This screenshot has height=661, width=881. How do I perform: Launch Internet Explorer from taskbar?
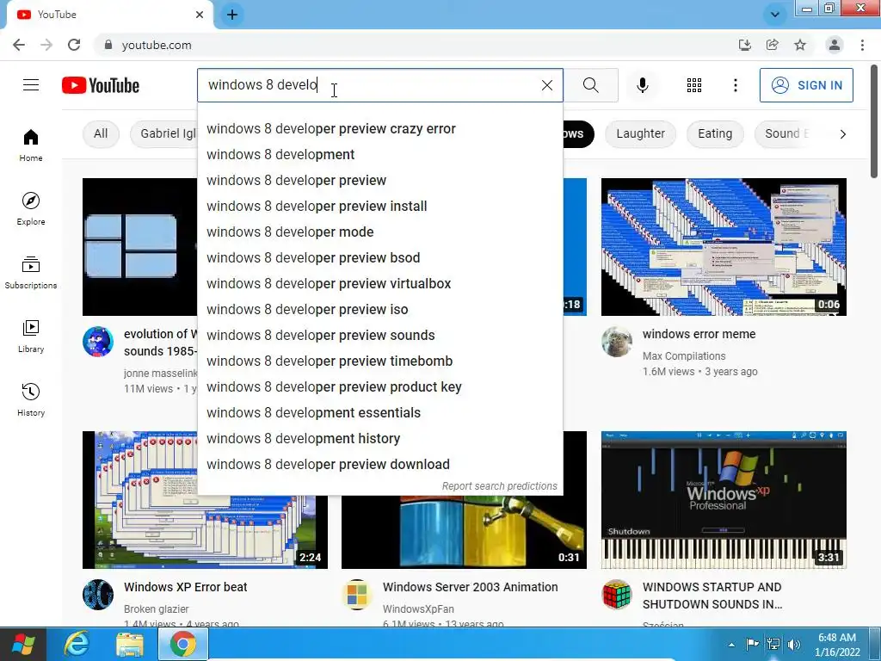pyautogui.click(x=77, y=644)
